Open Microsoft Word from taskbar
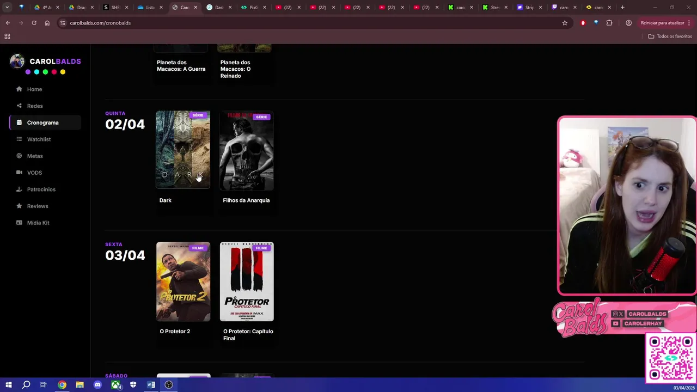 (151, 385)
